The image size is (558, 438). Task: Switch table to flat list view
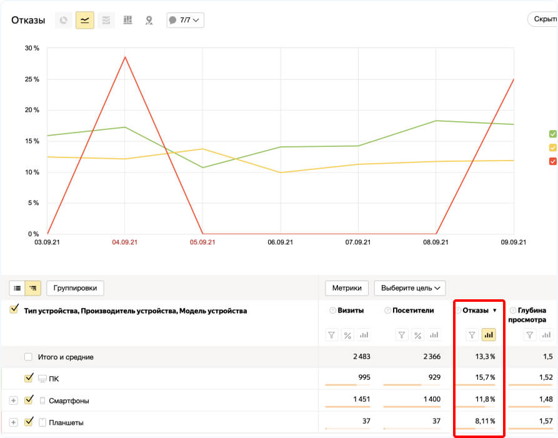pyautogui.click(x=17, y=288)
